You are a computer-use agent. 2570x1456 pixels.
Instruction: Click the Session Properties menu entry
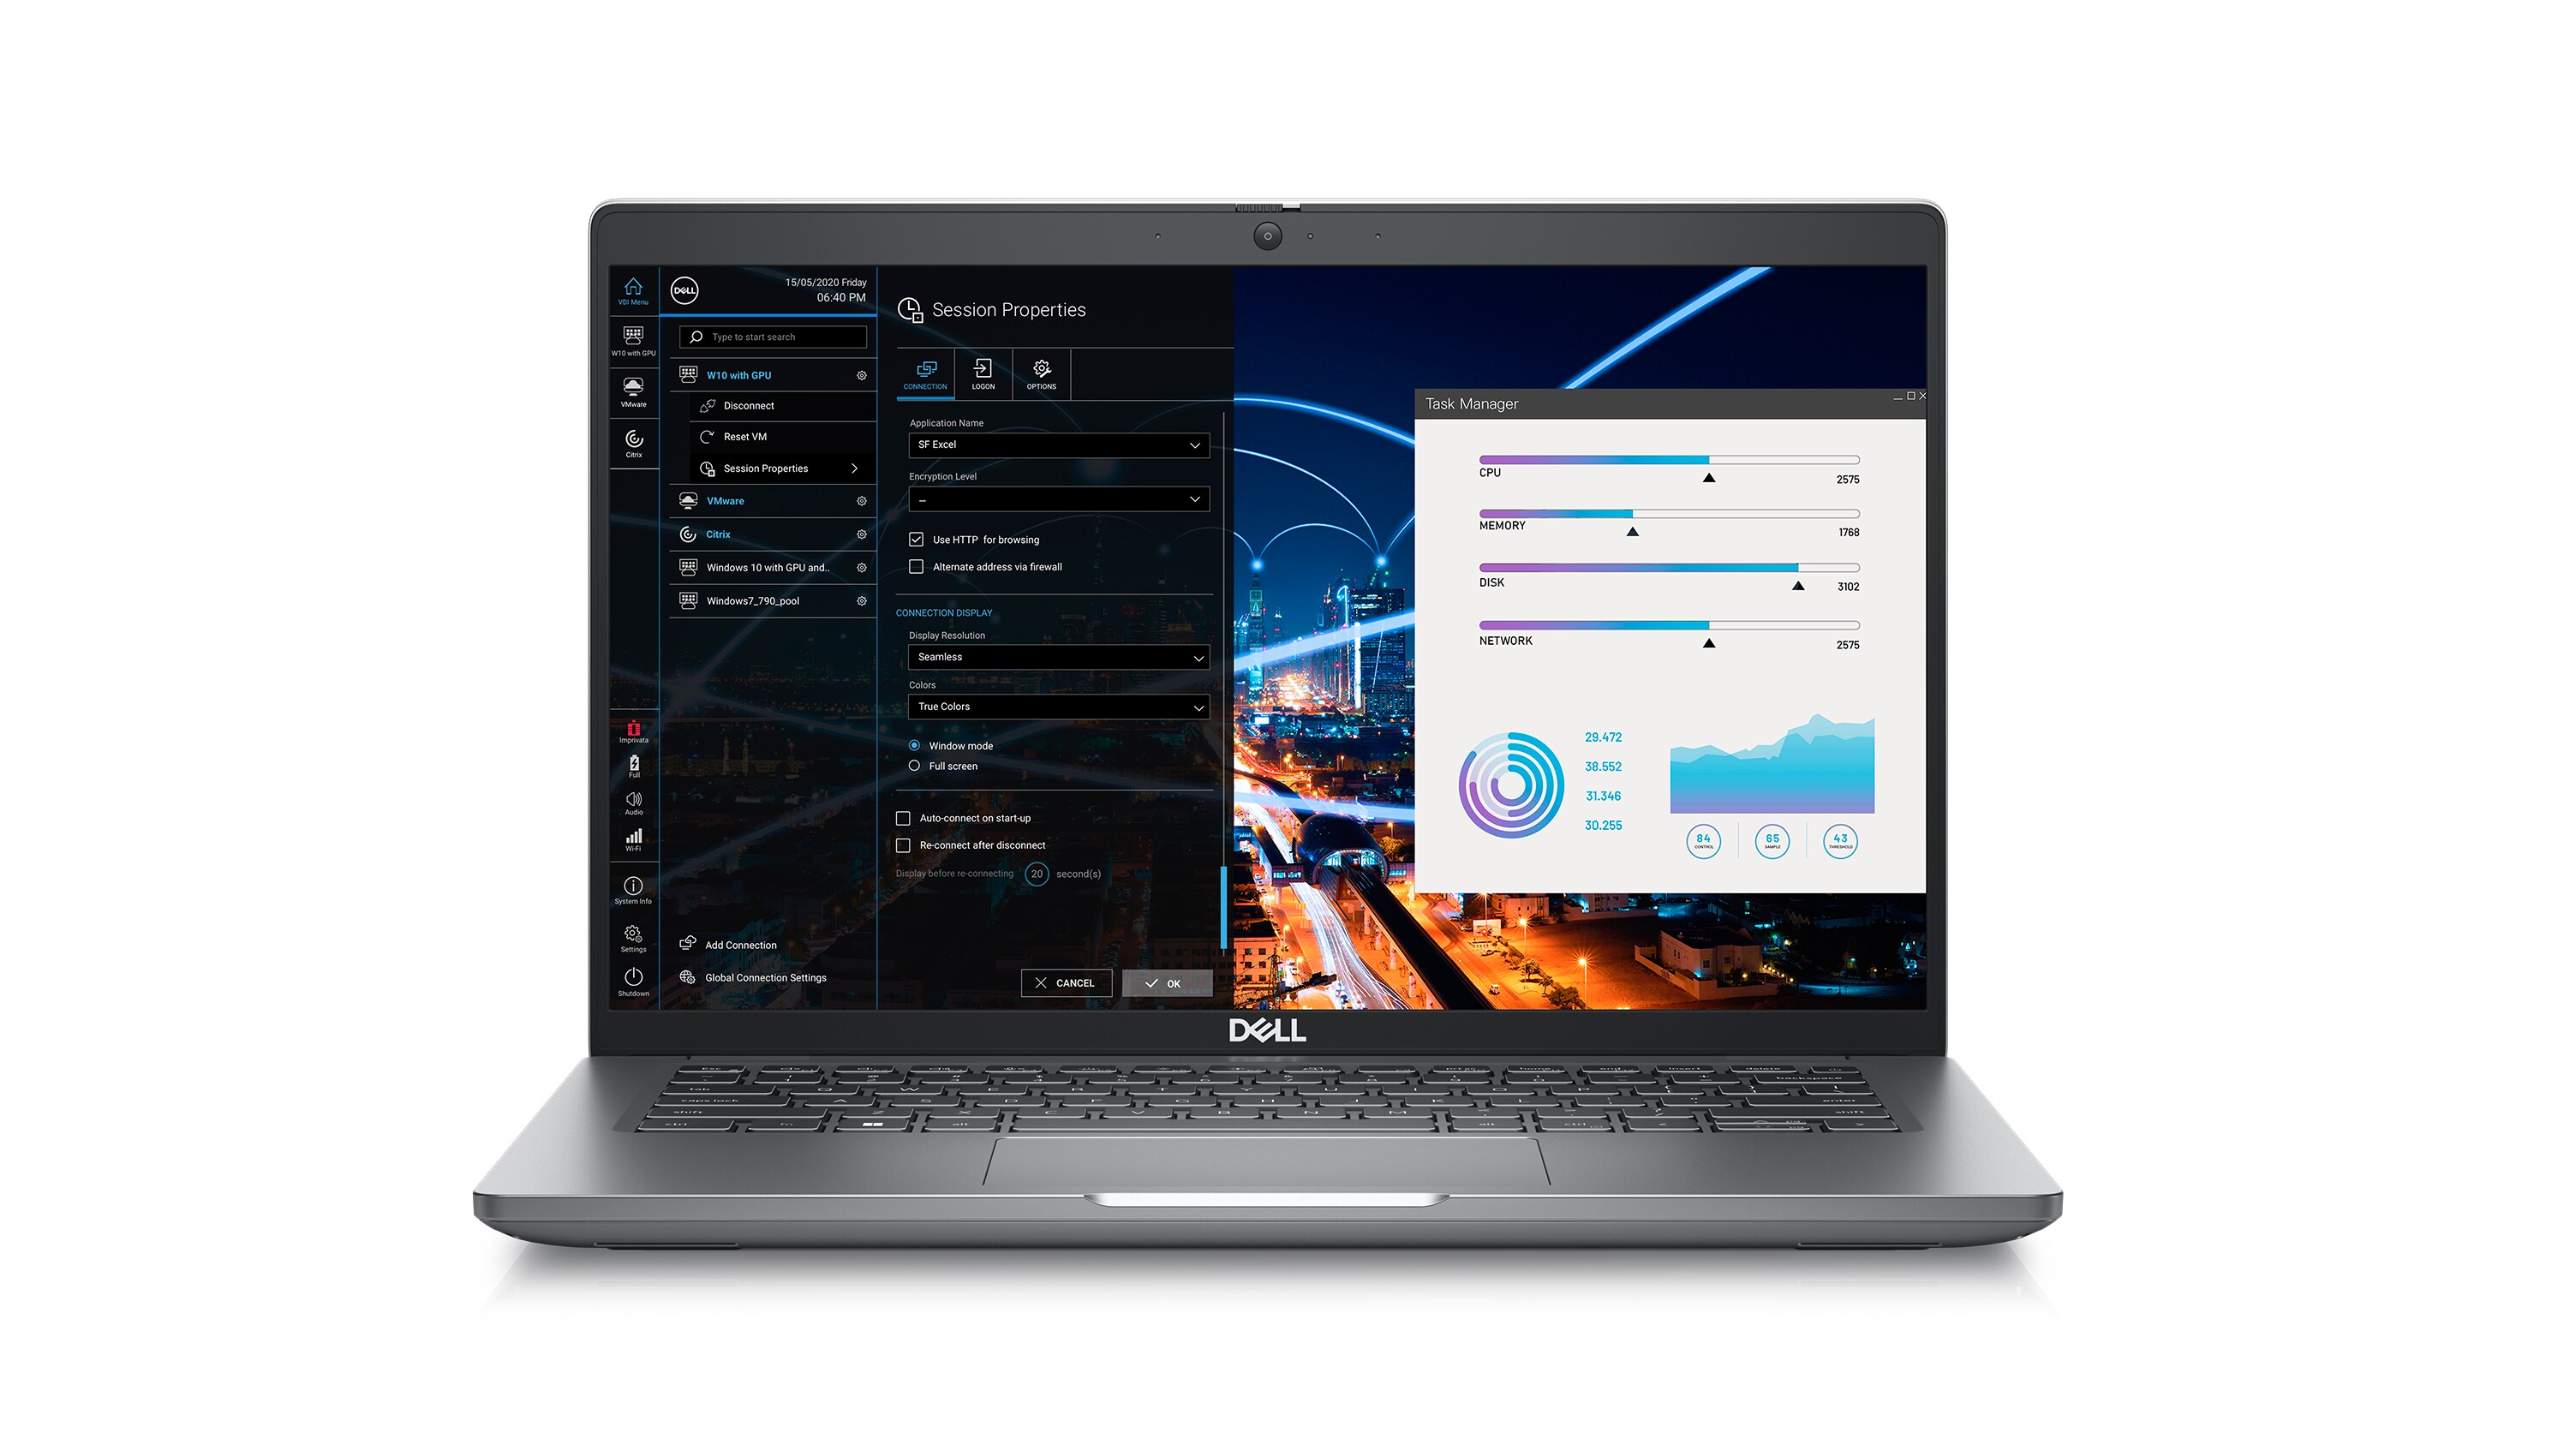click(x=766, y=468)
